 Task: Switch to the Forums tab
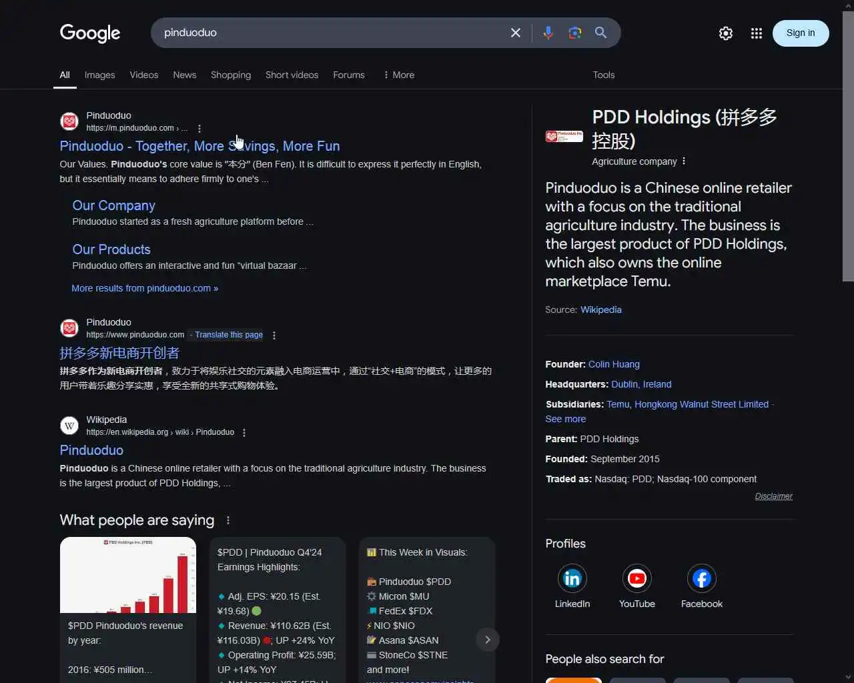click(x=349, y=75)
